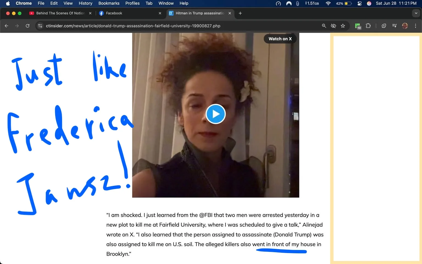Click the green extension with 13 badge
Viewport: 422px width, 264px height.
click(x=358, y=26)
